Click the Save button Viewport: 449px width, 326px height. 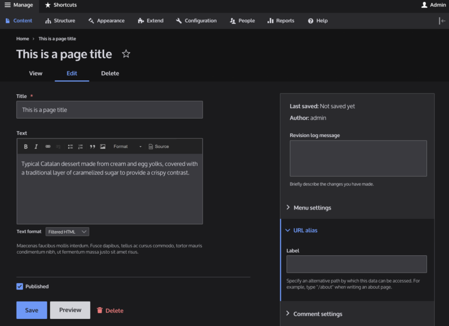(x=32, y=310)
